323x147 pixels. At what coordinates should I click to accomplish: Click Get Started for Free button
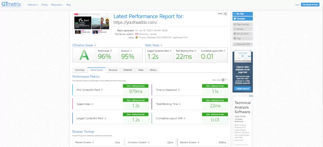310,4
